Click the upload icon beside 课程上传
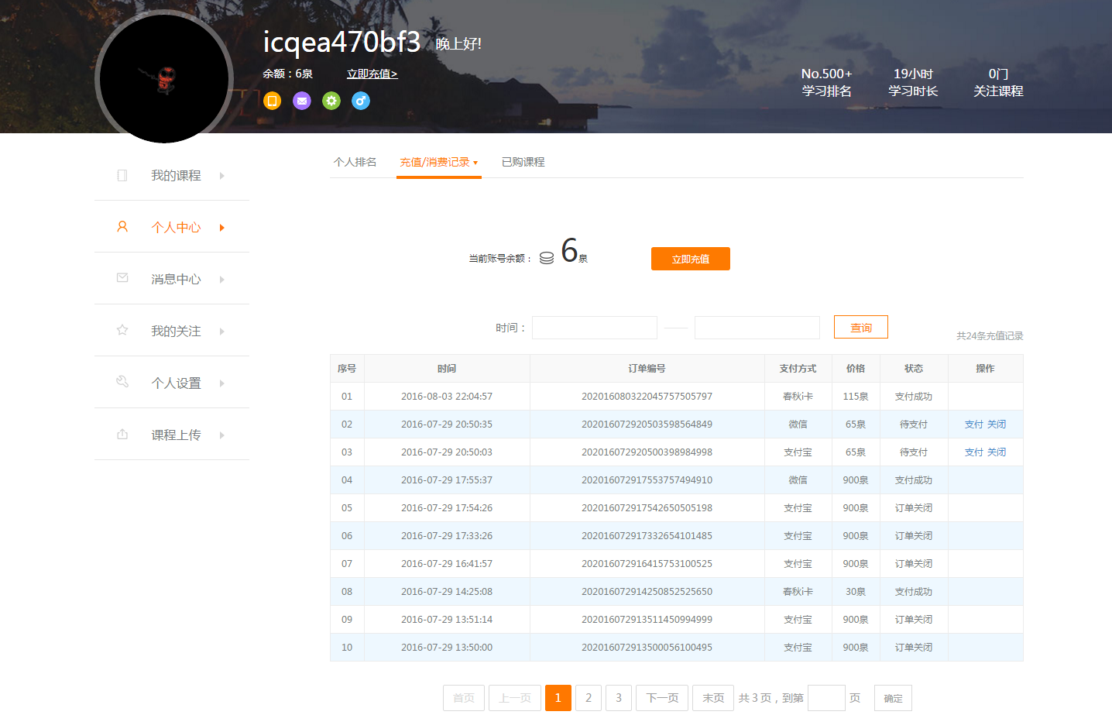The height and width of the screenshot is (715, 1112). [122, 434]
